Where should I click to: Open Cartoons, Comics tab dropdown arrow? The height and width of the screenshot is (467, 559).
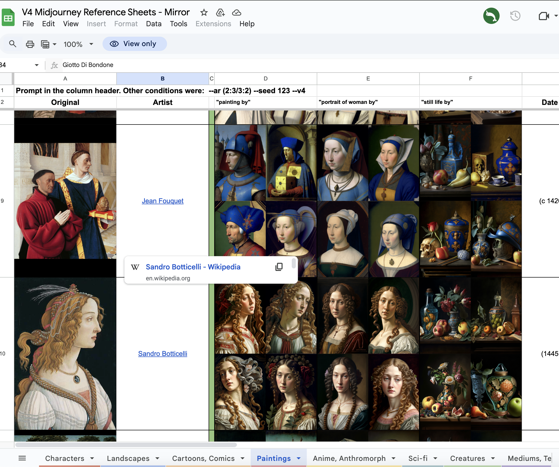pyautogui.click(x=243, y=458)
